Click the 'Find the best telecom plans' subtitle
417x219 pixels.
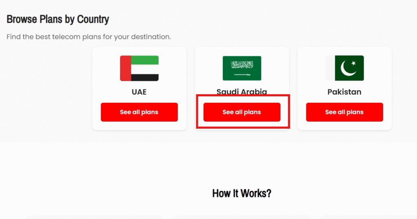click(x=89, y=37)
